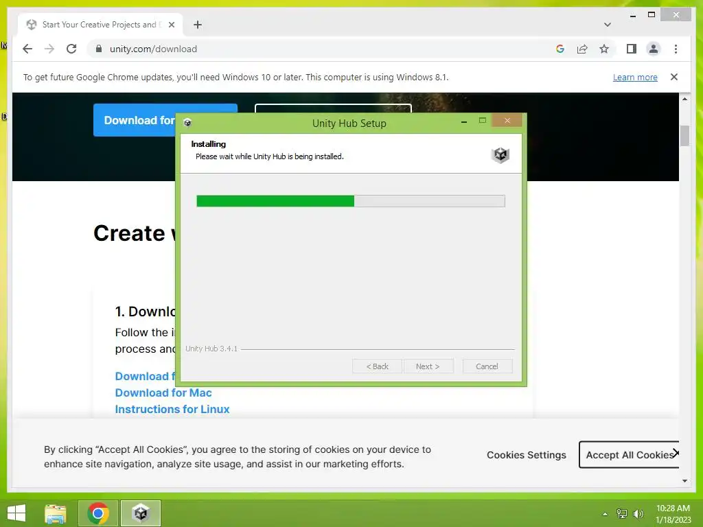
Task: Click the network tray icon
Action: (622, 513)
